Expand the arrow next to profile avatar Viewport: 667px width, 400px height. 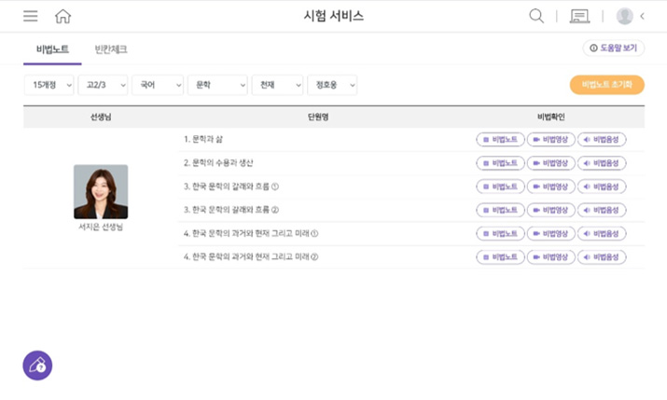tap(643, 16)
